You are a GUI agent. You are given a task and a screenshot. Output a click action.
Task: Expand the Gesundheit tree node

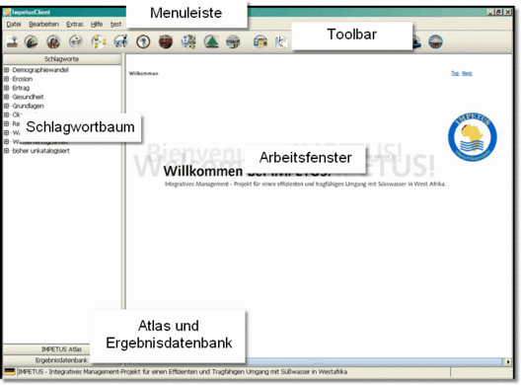tap(6, 97)
